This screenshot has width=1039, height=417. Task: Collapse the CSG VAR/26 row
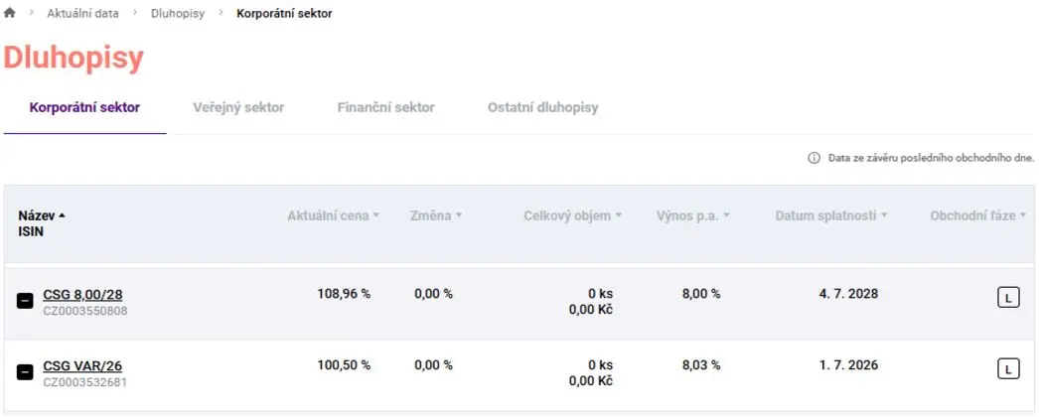pos(25,372)
